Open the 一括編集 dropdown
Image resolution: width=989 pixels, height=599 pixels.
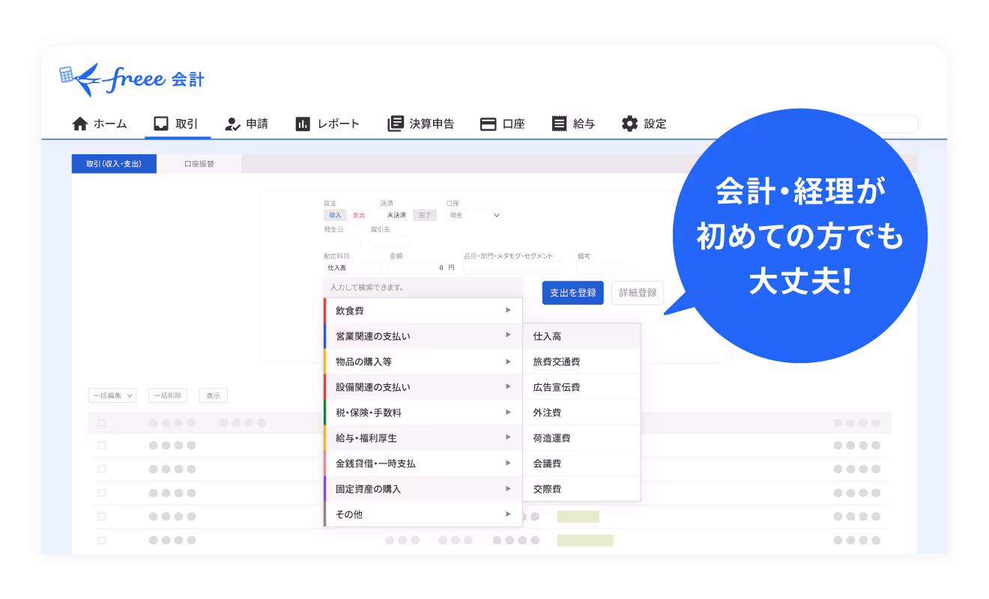[112, 395]
